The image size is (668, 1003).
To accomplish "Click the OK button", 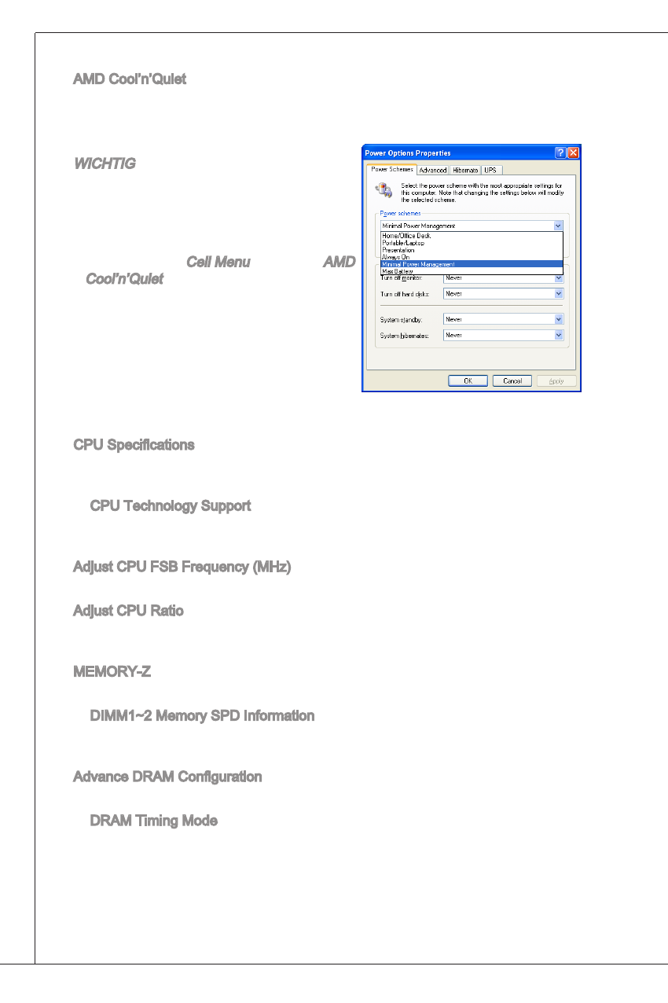I will click(468, 380).
